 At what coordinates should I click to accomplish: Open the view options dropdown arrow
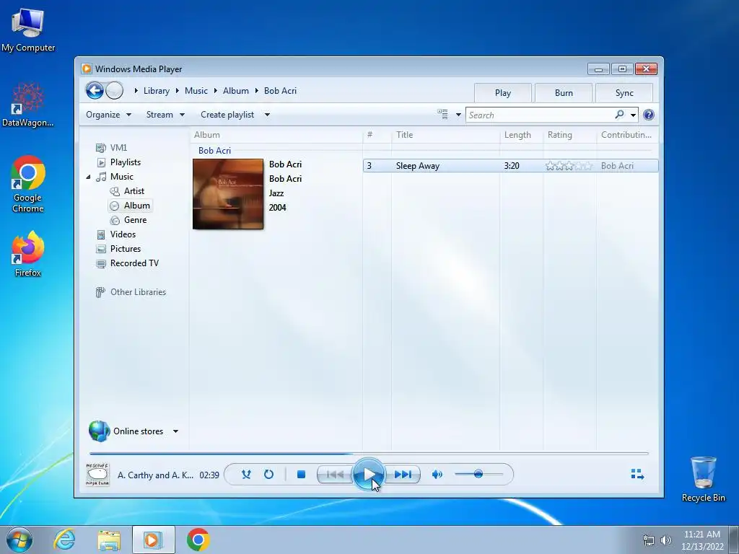458,115
